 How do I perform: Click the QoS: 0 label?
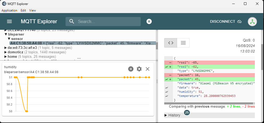249,40
